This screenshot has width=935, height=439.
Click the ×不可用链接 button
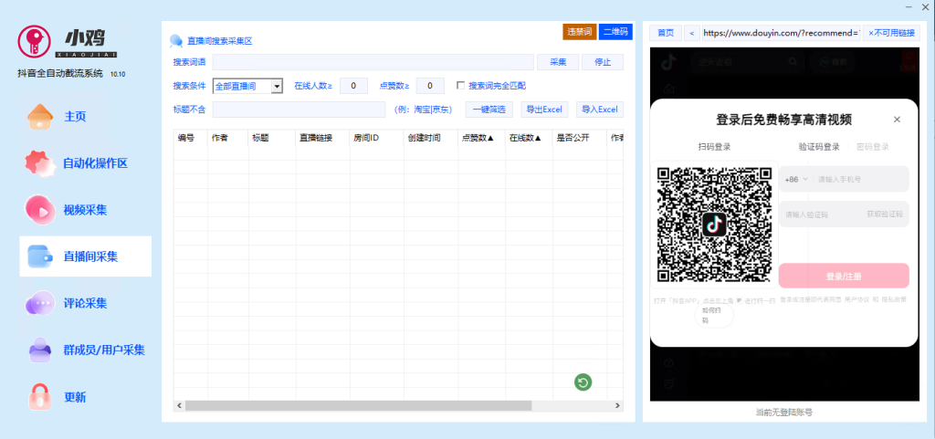pos(891,33)
